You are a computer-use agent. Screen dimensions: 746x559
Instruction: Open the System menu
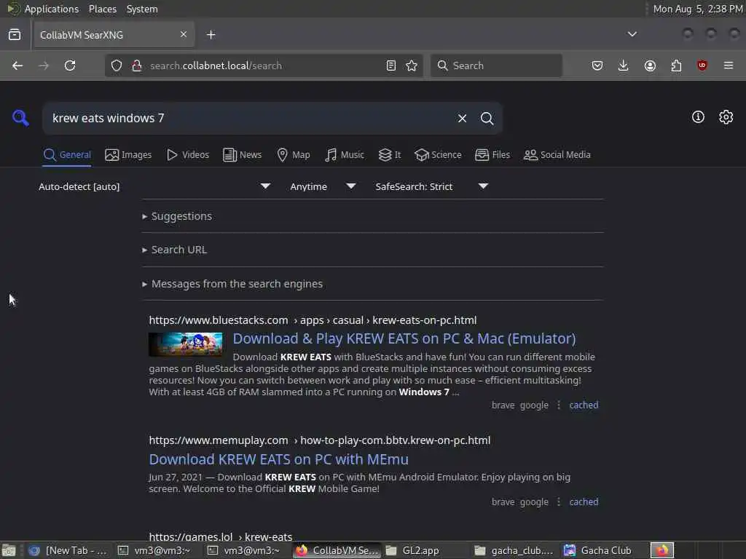pyautogui.click(x=142, y=9)
